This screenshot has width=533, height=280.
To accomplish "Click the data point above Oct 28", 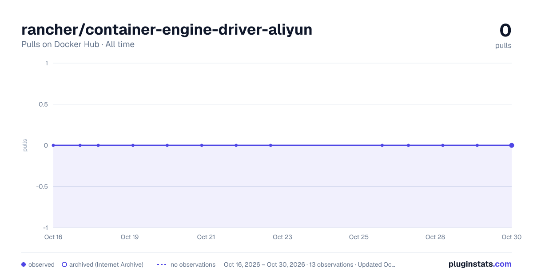I will tap(443, 145).
